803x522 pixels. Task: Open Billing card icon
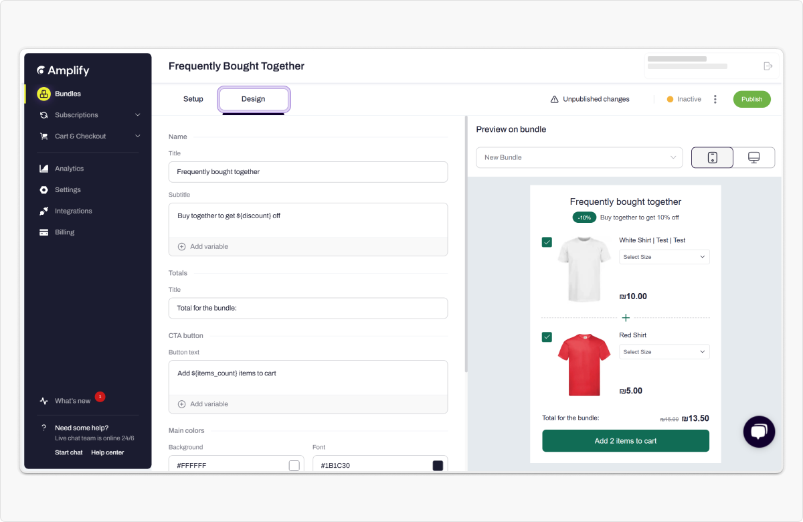tap(43, 232)
